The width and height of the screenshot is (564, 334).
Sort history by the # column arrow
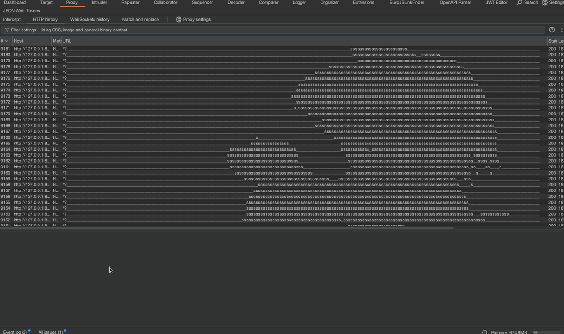coord(6,41)
